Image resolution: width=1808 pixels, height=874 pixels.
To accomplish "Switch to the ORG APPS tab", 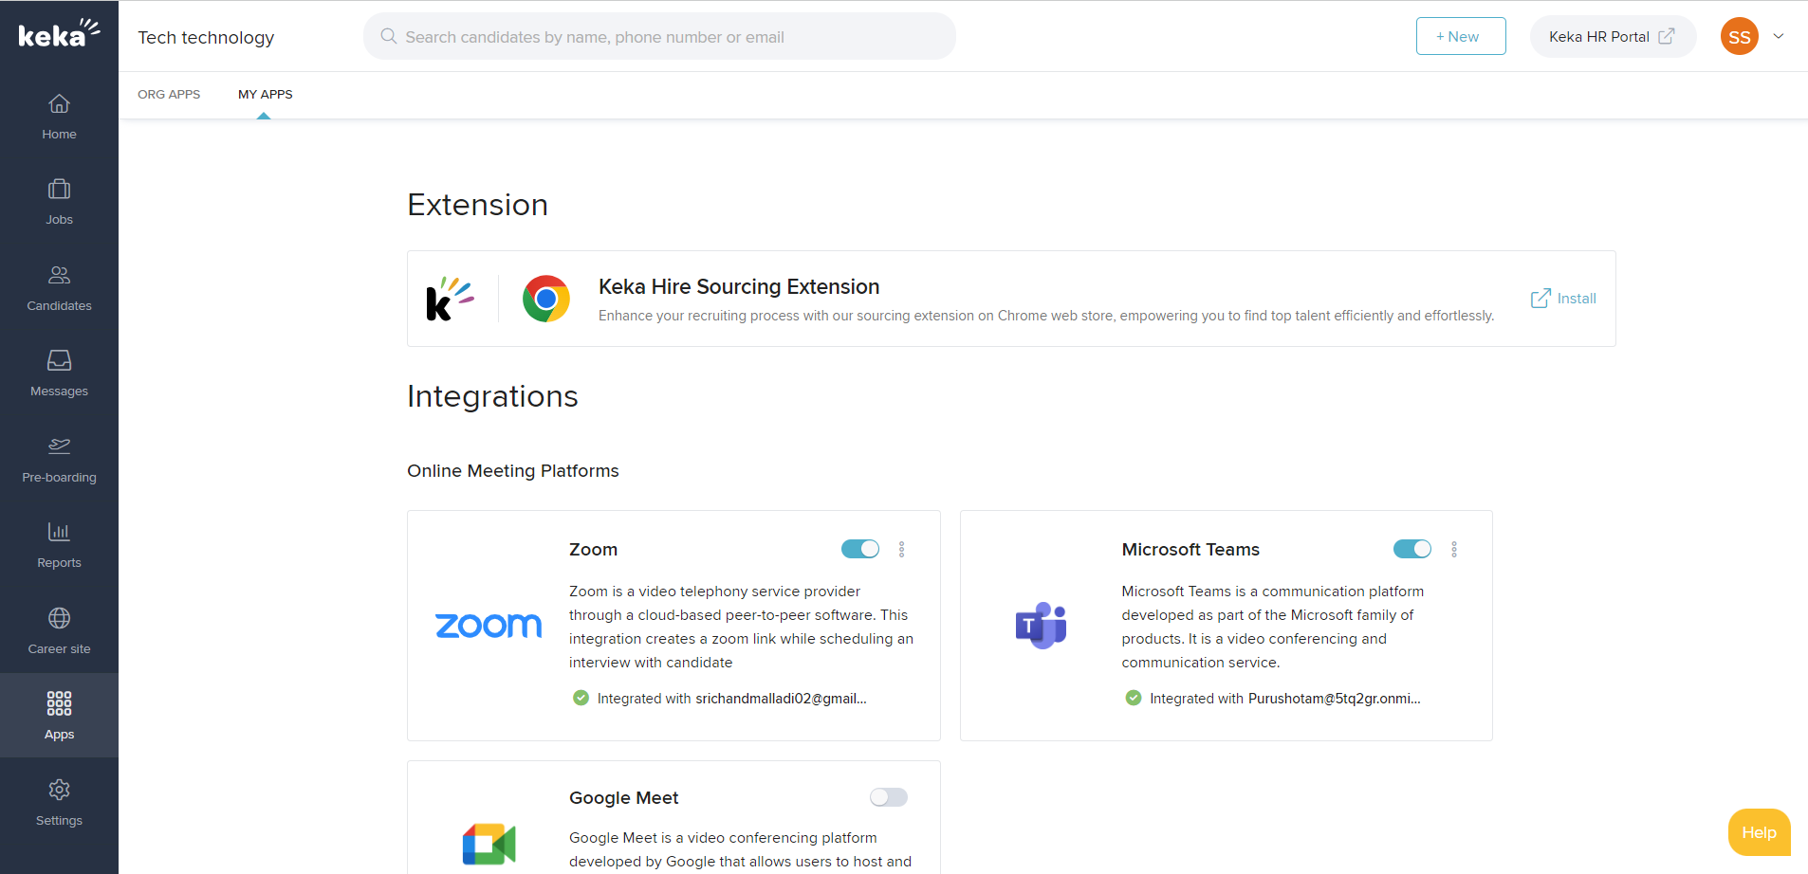I will (169, 94).
